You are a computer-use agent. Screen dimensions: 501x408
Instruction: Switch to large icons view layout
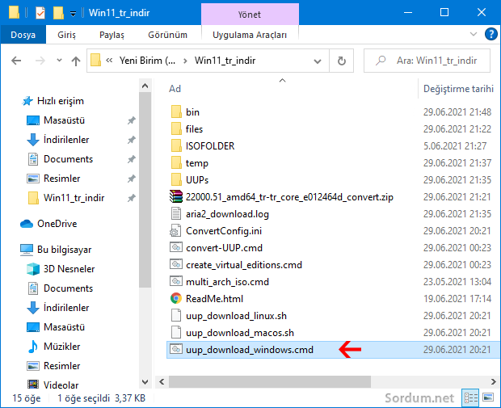tap(488, 397)
